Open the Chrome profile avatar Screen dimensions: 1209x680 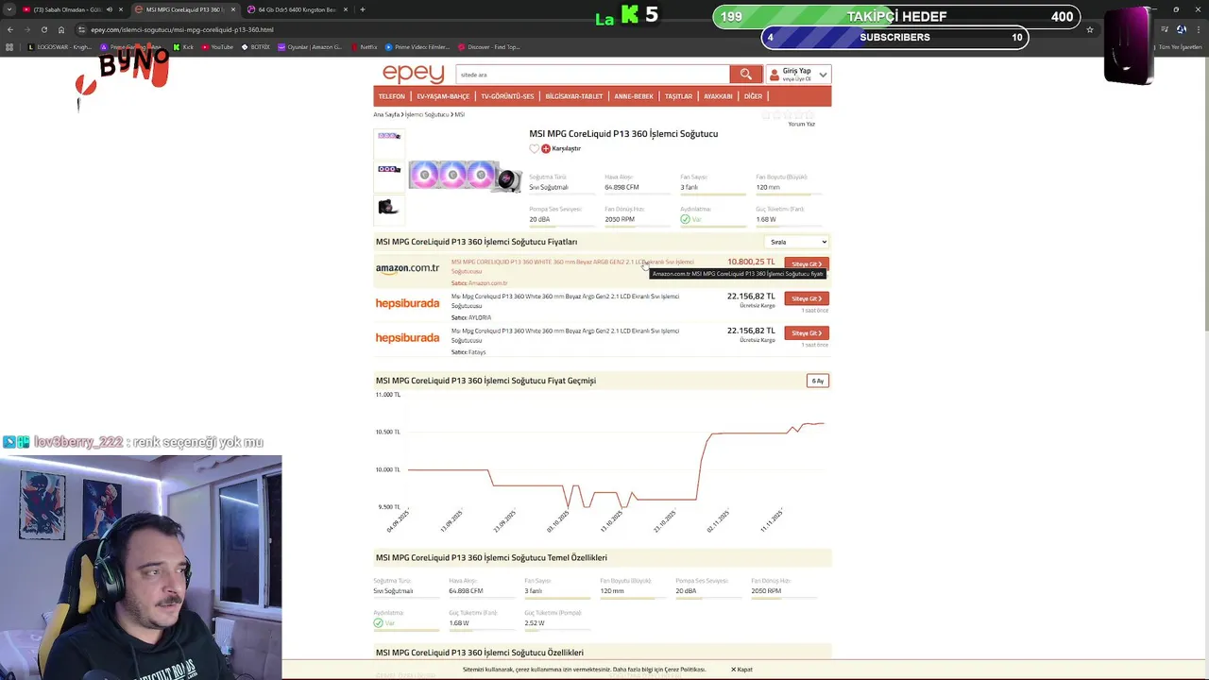pos(1183,29)
